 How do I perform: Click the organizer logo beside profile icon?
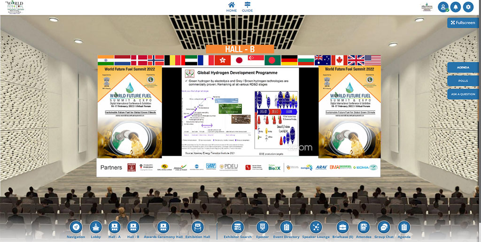coord(427,7)
